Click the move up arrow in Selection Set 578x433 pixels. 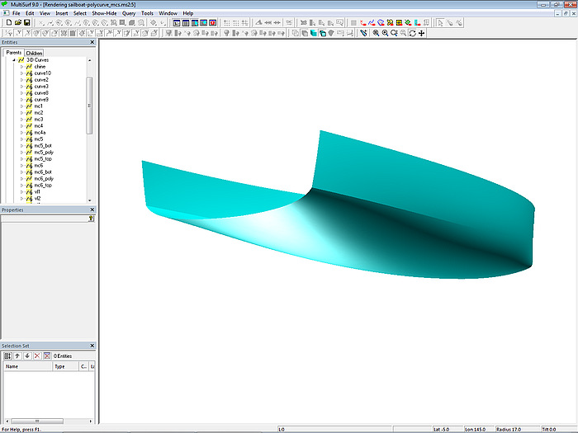click(17, 355)
